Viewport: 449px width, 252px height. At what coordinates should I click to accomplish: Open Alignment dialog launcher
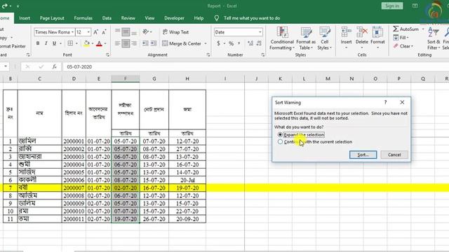208,55
